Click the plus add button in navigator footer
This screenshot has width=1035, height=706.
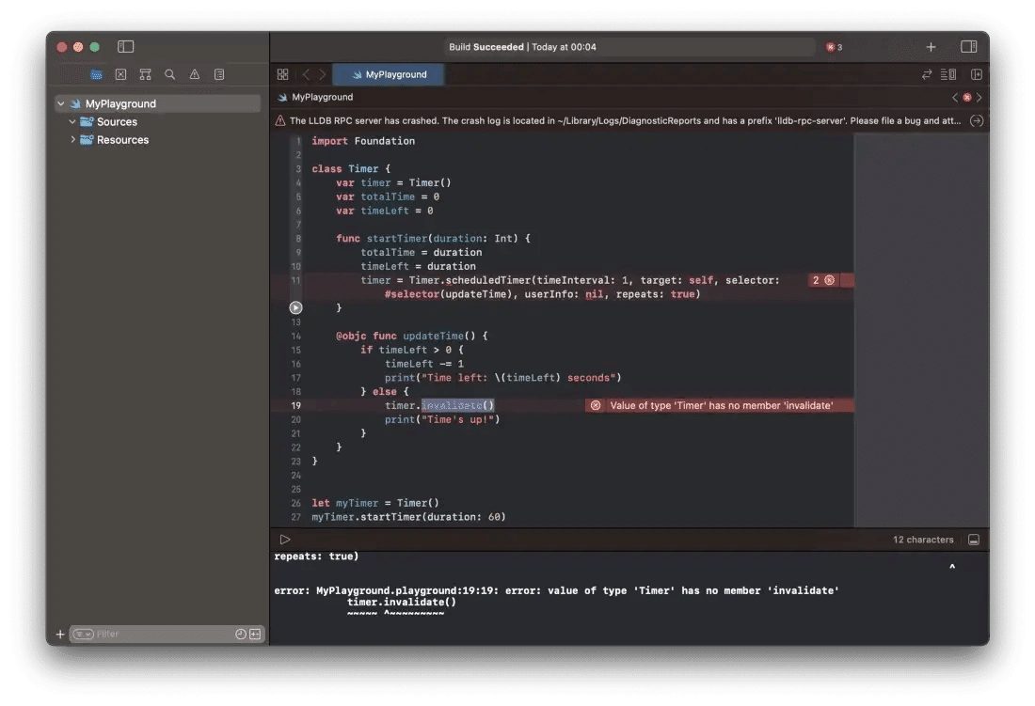[60, 635]
